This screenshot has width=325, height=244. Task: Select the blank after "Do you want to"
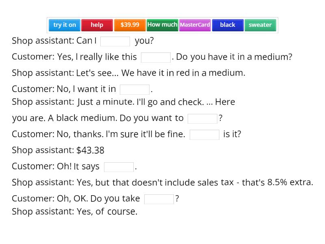(202, 118)
